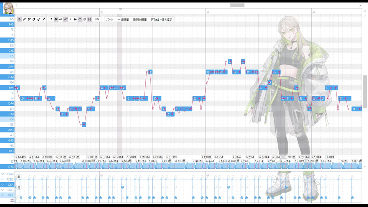
Task: Switch to the PITD expression
Action: (x=10, y=179)
